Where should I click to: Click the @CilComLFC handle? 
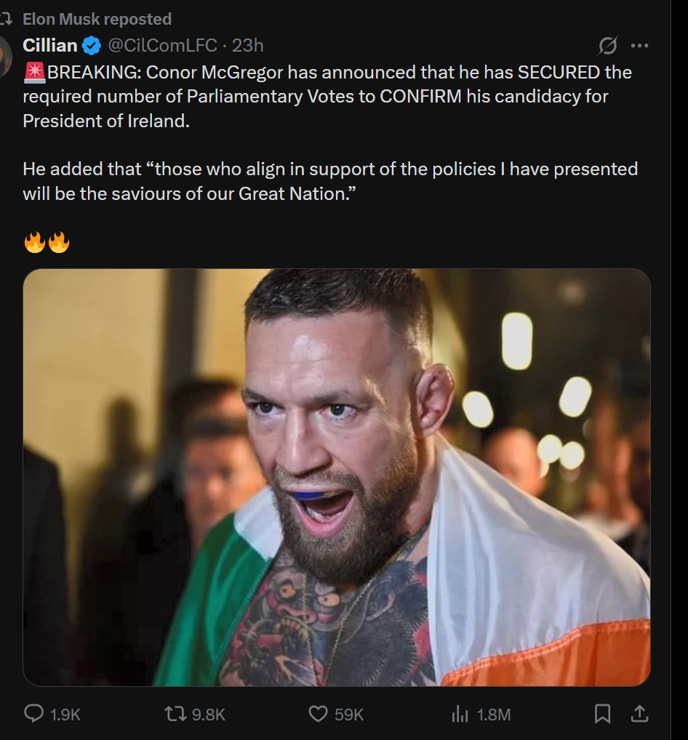pyautogui.click(x=162, y=46)
